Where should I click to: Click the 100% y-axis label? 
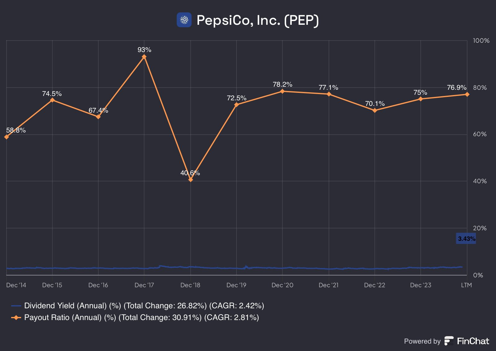tap(481, 41)
